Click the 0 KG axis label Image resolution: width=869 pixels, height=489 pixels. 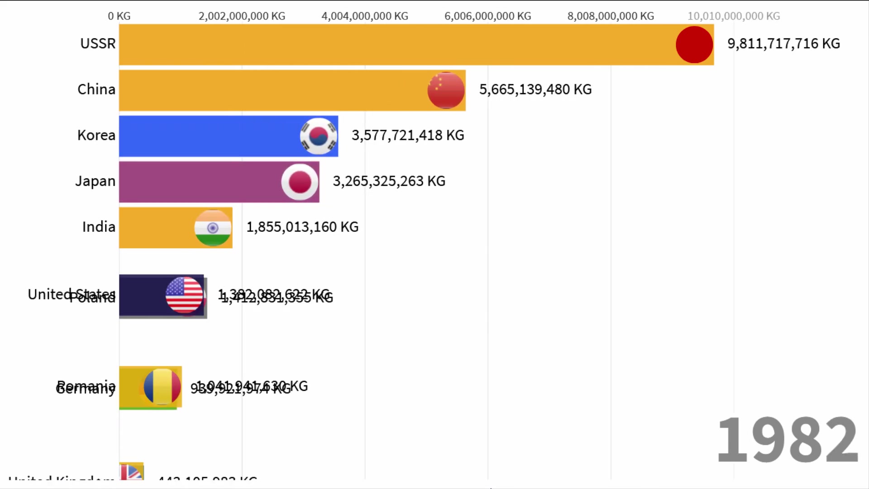(119, 16)
